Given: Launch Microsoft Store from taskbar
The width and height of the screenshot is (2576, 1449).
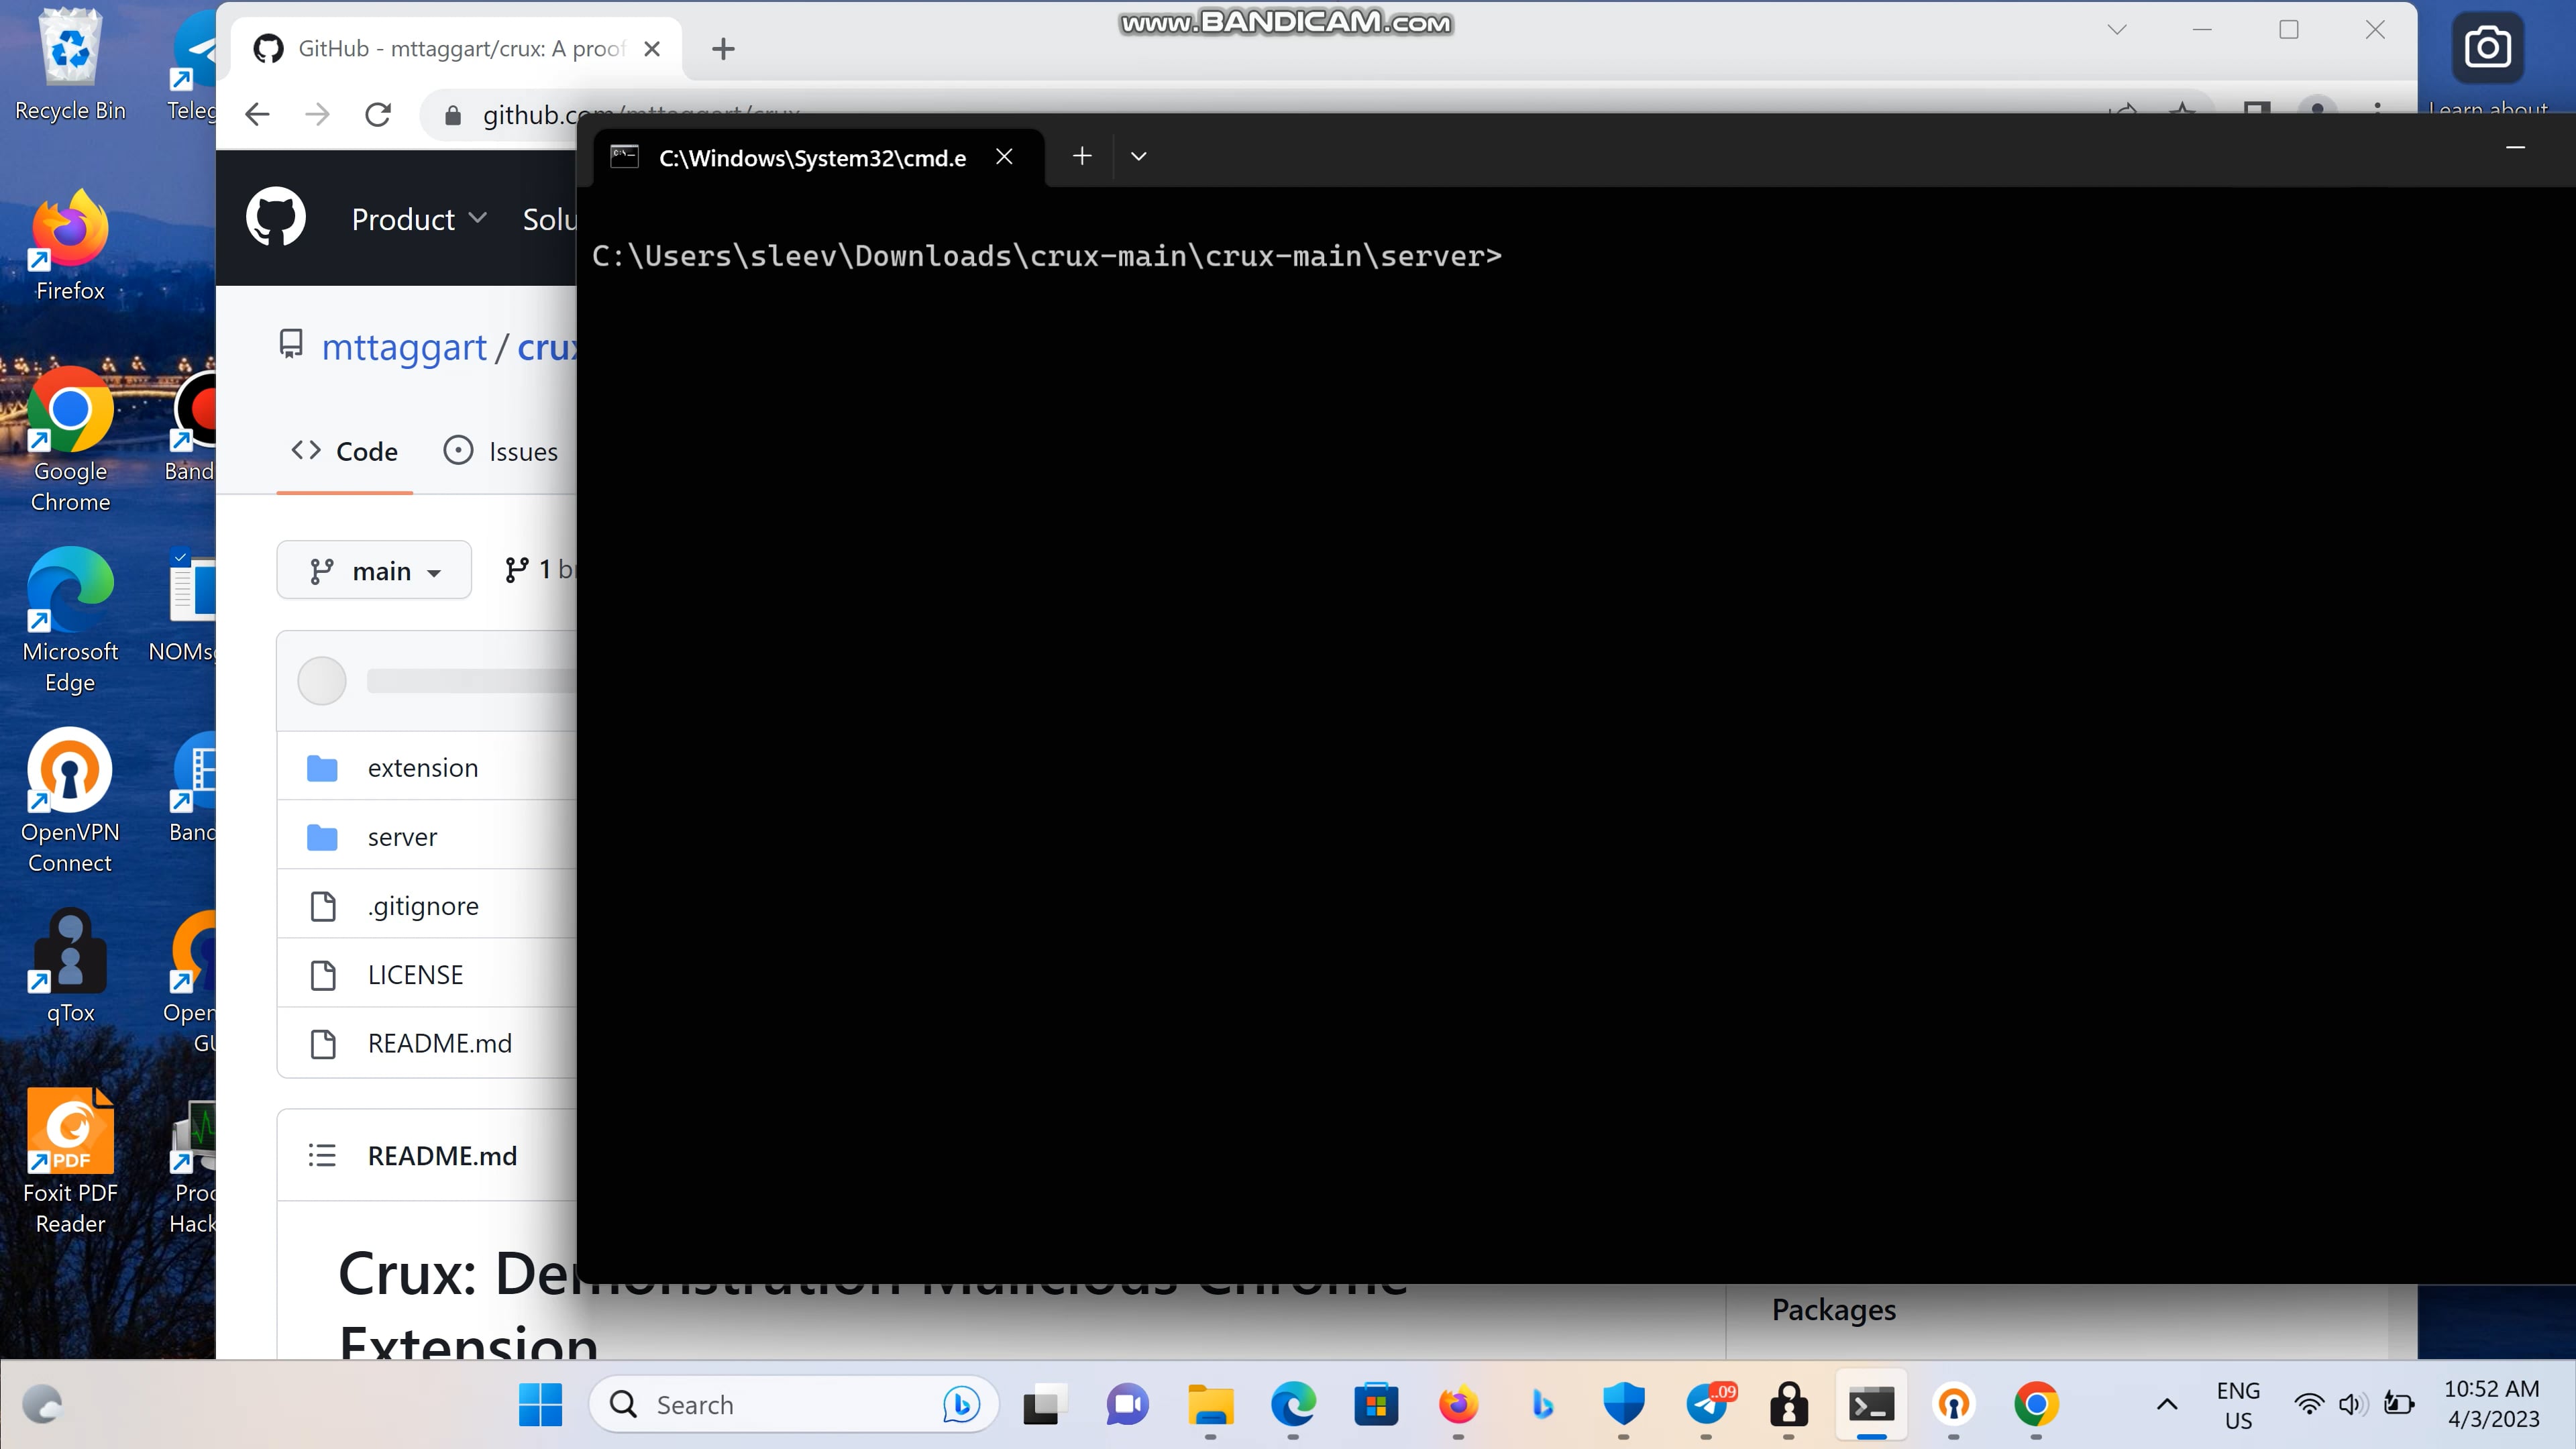Looking at the screenshot, I should pos(1376,1405).
